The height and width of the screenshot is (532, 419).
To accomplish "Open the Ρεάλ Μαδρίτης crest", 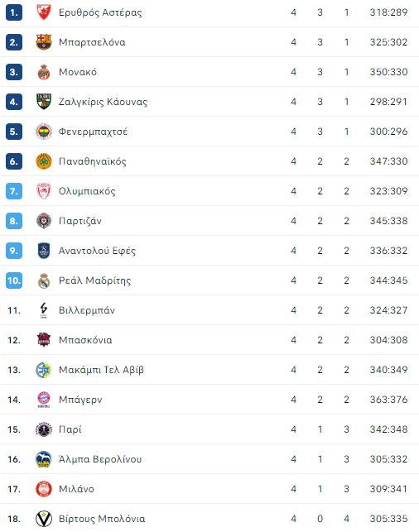I will coord(44,280).
